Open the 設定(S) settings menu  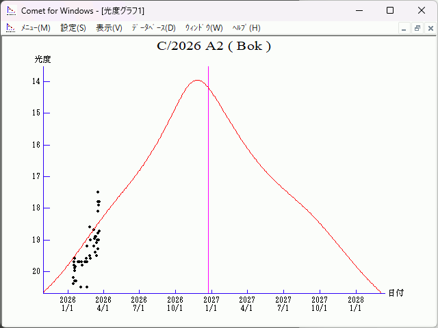tap(73, 28)
